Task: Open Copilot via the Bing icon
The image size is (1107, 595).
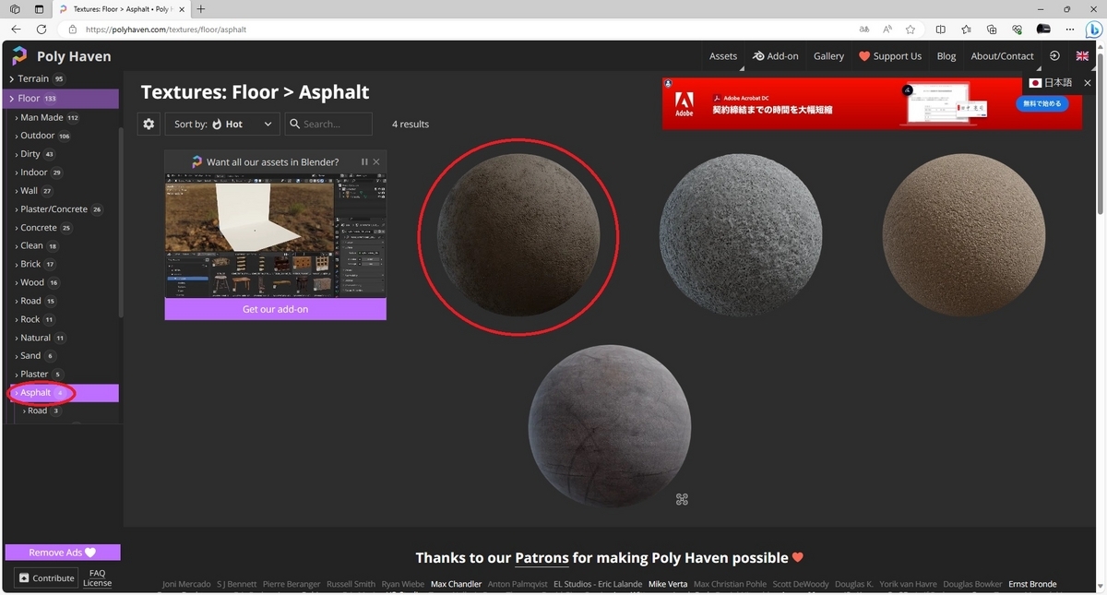Action: [x=1094, y=29]
